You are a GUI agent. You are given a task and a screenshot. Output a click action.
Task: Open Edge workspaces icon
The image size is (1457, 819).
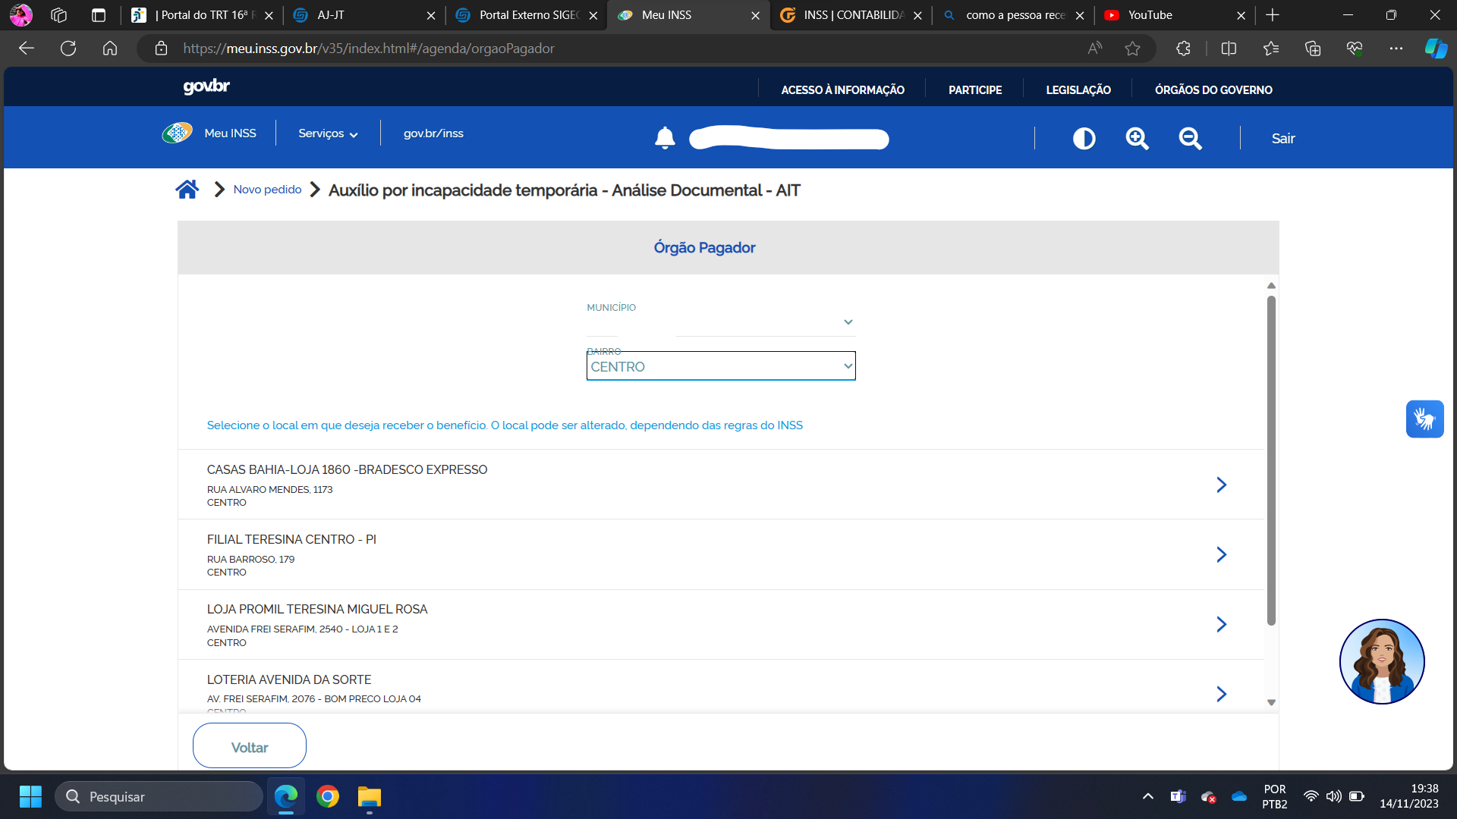(x=59, y=15)
